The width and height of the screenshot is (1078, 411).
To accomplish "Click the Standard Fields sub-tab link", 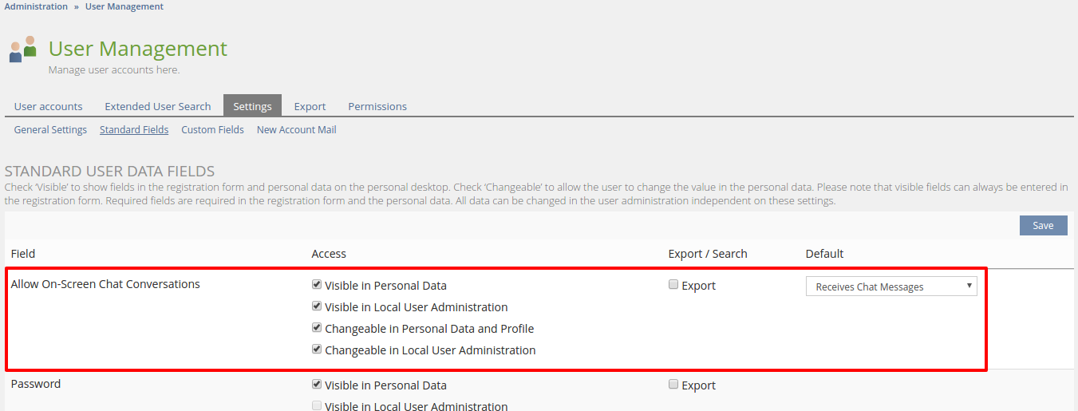I will tap(133, 129).
